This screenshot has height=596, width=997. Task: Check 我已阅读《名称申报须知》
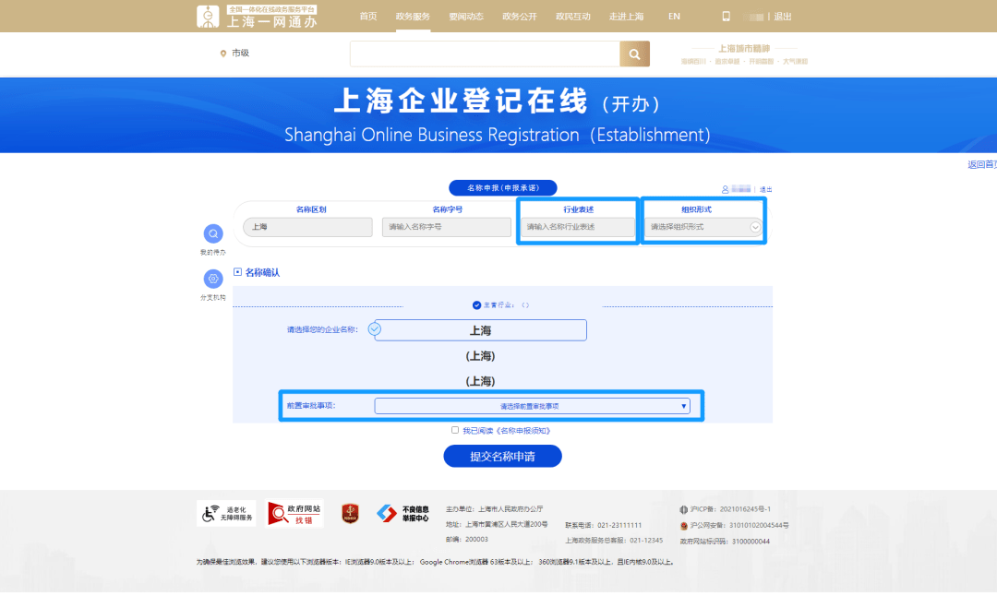[456, 429]
